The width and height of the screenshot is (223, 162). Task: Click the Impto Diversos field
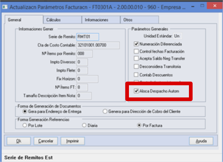[x=82, y=62]
